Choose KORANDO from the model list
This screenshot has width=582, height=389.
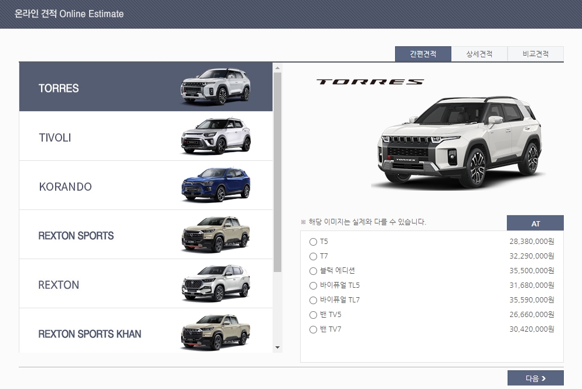[x=146, y=185]
